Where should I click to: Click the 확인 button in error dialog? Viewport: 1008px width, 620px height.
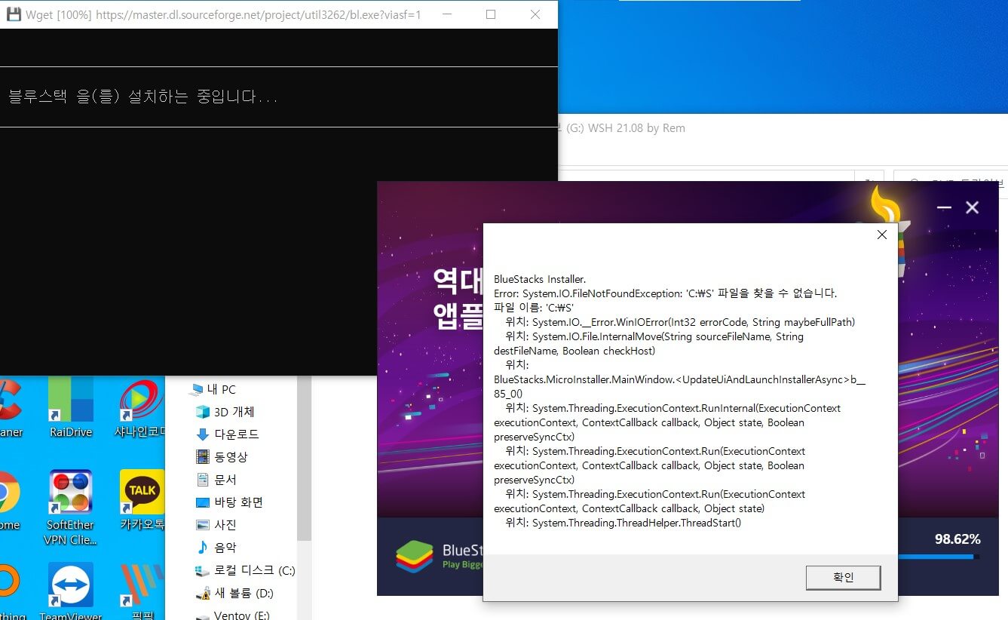click(x=843, y=577)
